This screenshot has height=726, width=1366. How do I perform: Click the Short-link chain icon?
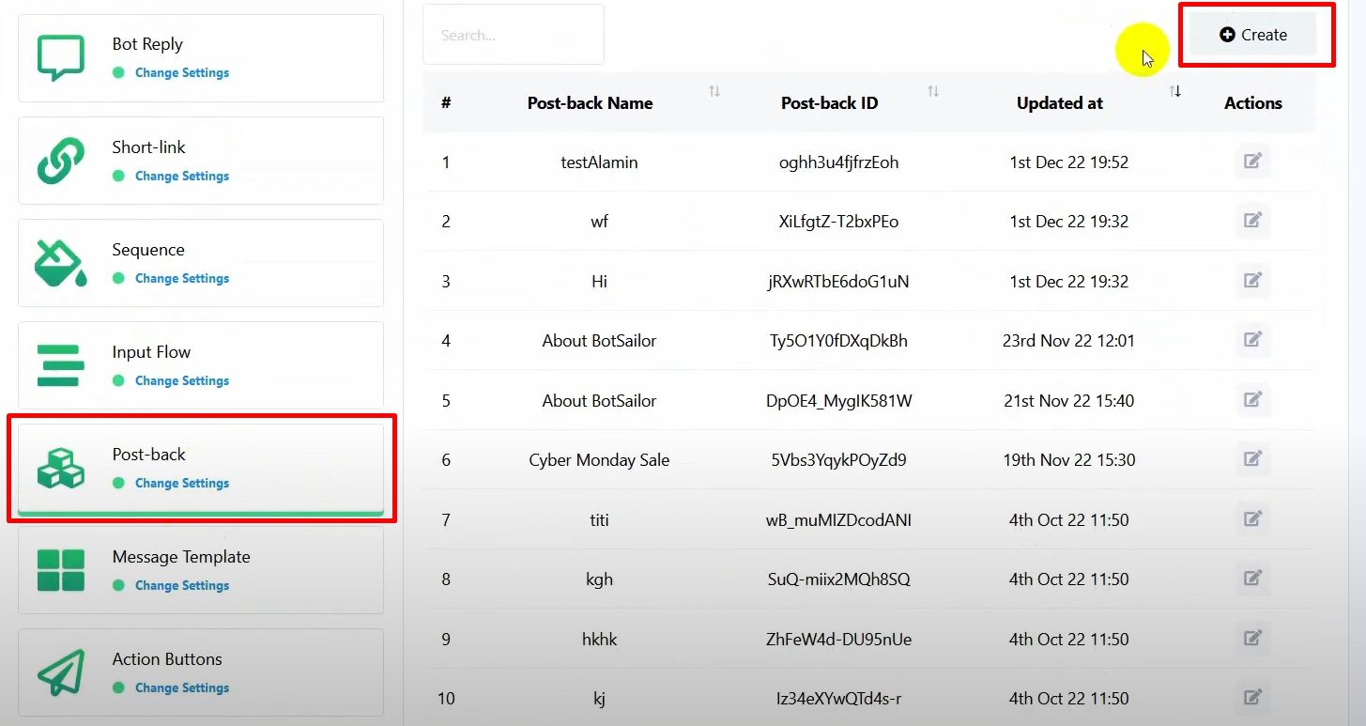(x=60, y=161)
